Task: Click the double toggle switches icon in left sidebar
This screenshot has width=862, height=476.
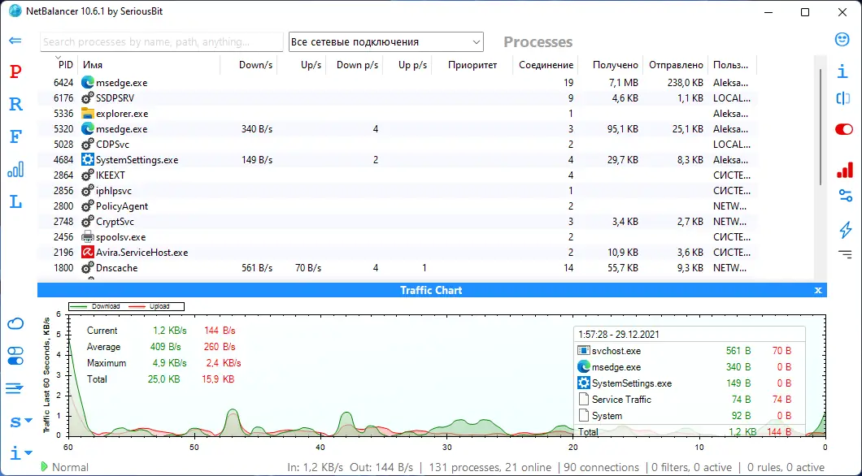Action: (15, 356)
